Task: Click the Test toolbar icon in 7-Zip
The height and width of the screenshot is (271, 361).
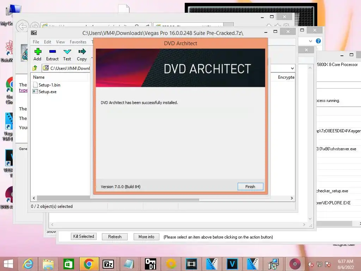Action: 67,55
